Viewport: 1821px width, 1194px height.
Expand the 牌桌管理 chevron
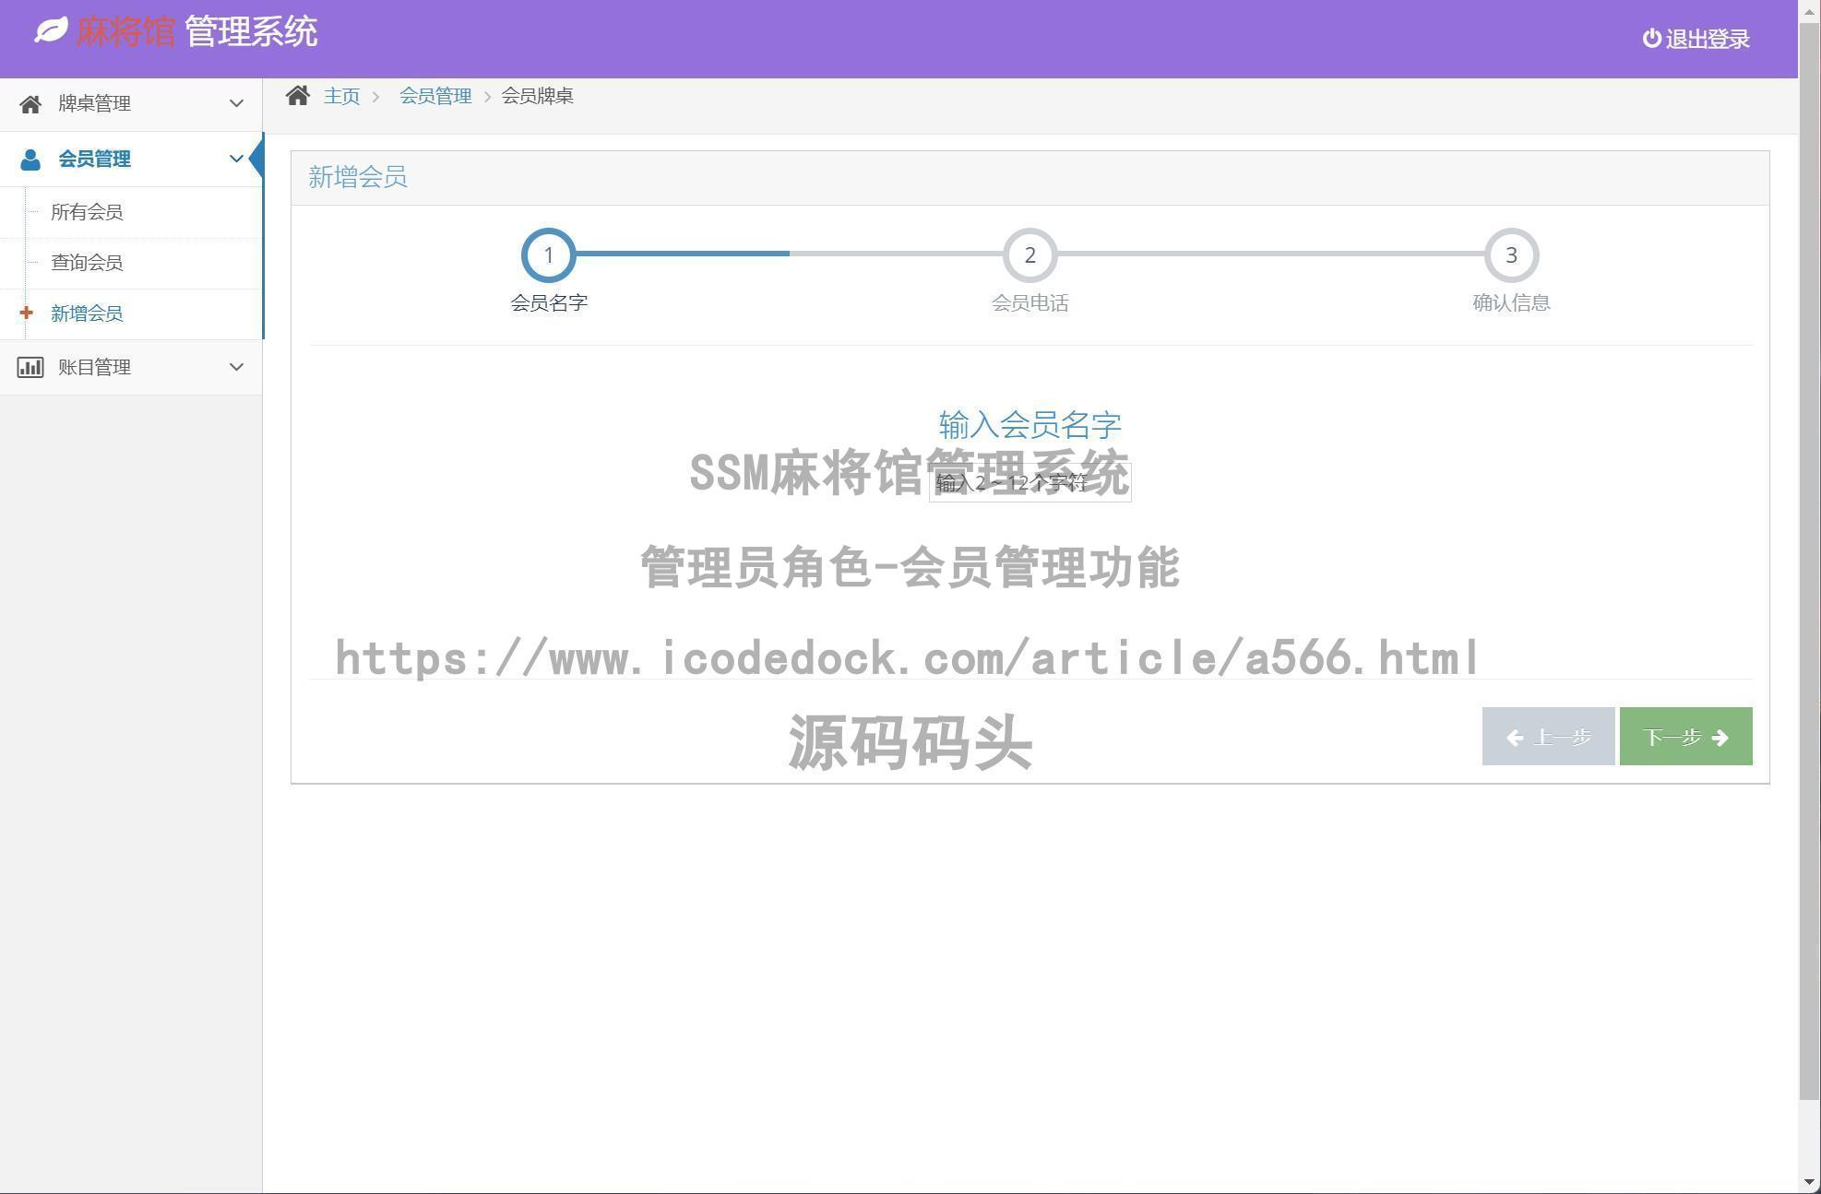(236, 103)
